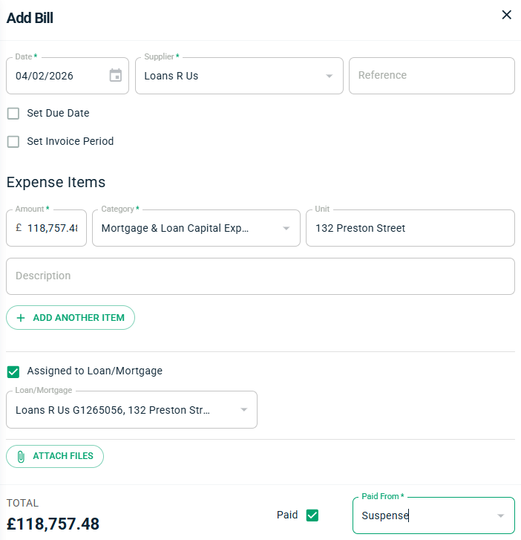Select the Unit field with 132 Preston Street
This screenshot has width=521, height=540.
point(410,228)
